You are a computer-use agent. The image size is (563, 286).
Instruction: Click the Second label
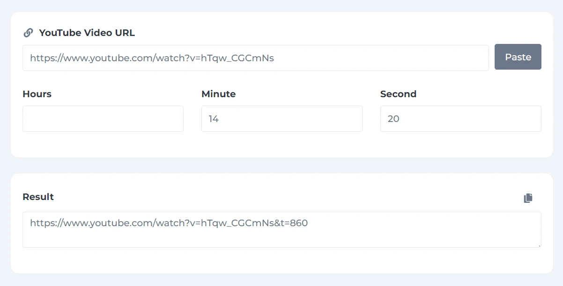[x=398, y=94]
